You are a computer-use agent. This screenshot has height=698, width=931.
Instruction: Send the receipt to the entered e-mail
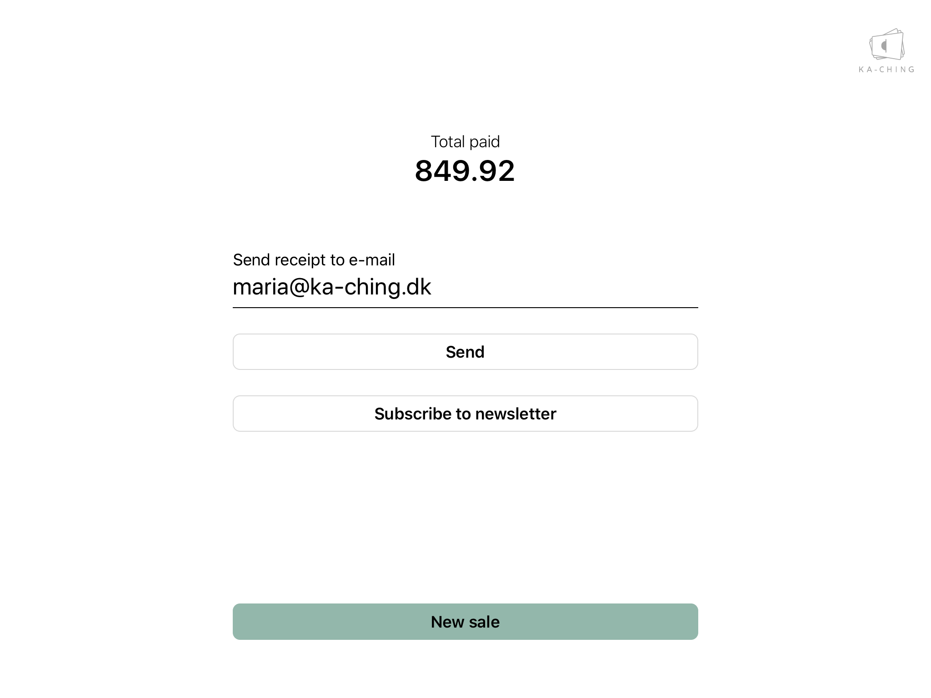(x=465, y=352)
